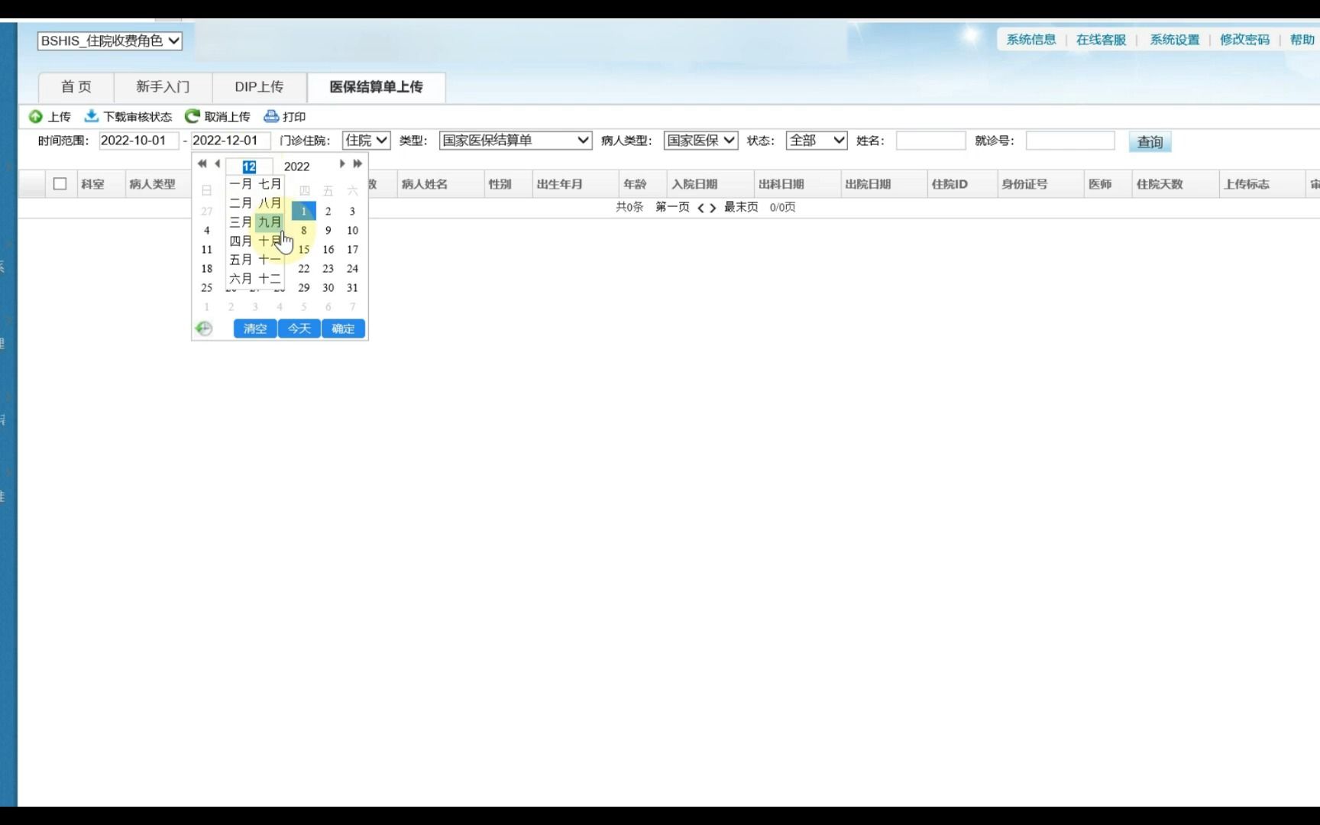Click the start date field 2022-10-01
This screenshot has width=1320, height=825.
[x=139, y=141]
